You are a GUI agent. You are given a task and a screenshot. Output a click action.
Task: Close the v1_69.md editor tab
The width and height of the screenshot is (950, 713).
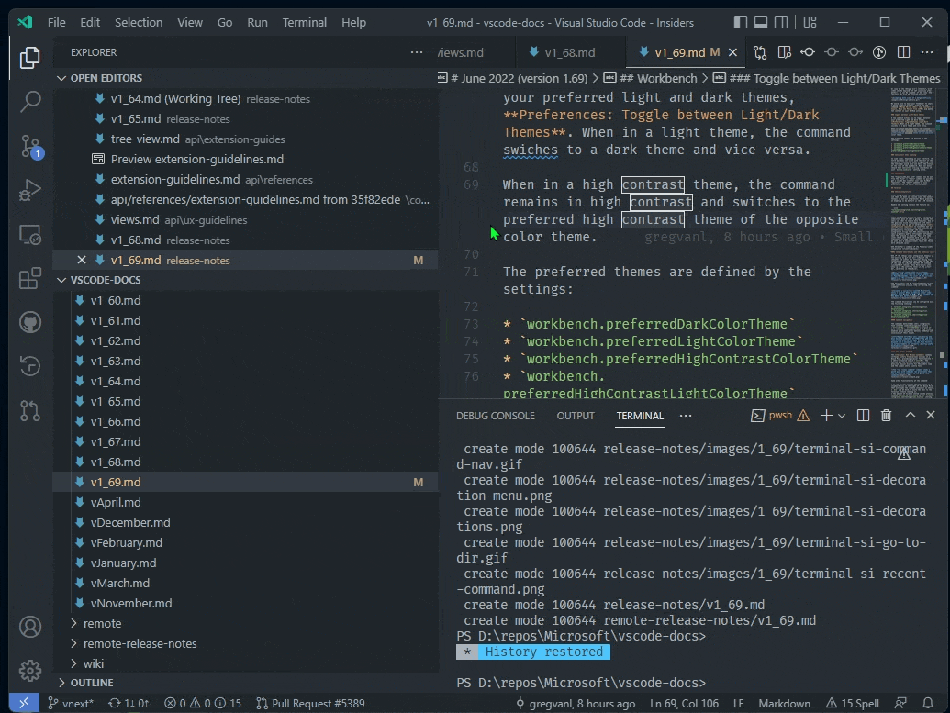click(x=732, y=52)
